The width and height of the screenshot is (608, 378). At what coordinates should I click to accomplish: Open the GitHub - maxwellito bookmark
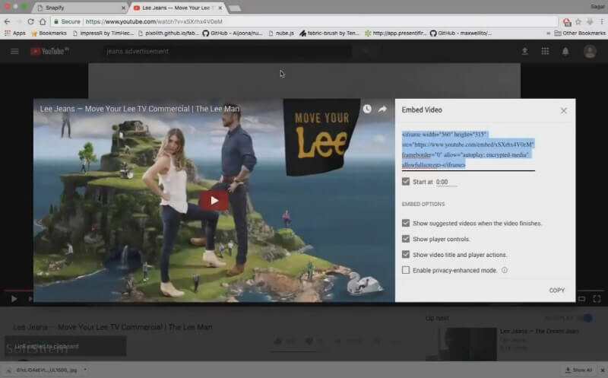click(461, 33)
